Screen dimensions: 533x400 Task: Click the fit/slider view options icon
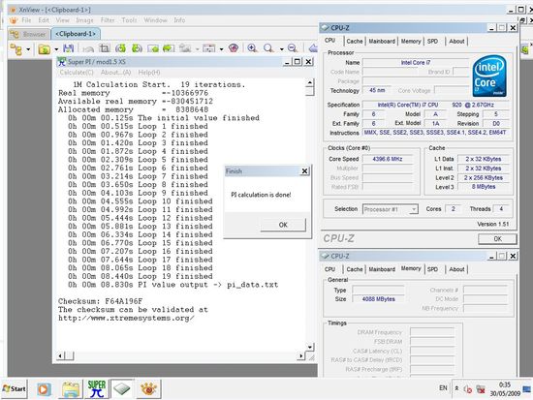click(x=208, y=48)
